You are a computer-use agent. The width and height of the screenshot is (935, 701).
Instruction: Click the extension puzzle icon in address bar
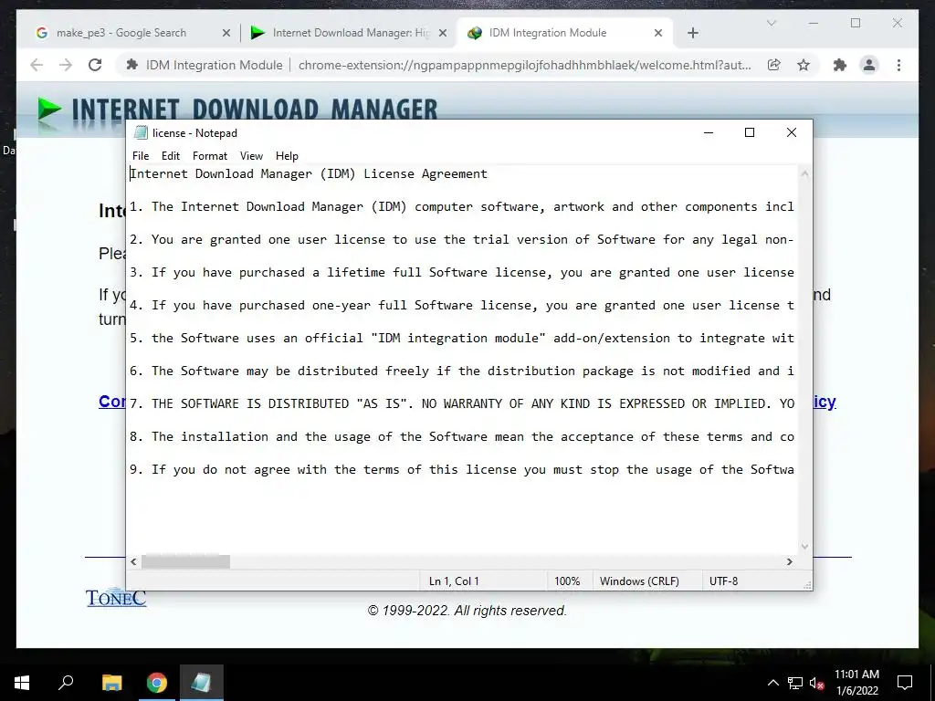pyautogui.click(x=132, y=65)
